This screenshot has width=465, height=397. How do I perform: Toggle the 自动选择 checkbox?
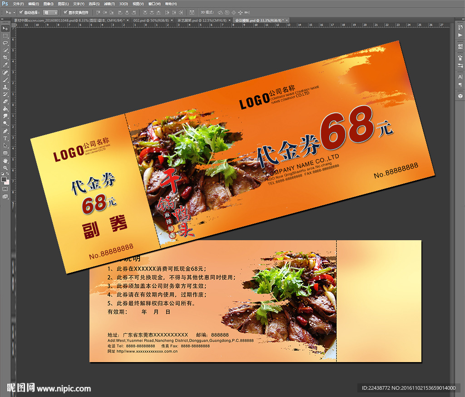pos(21,12)
